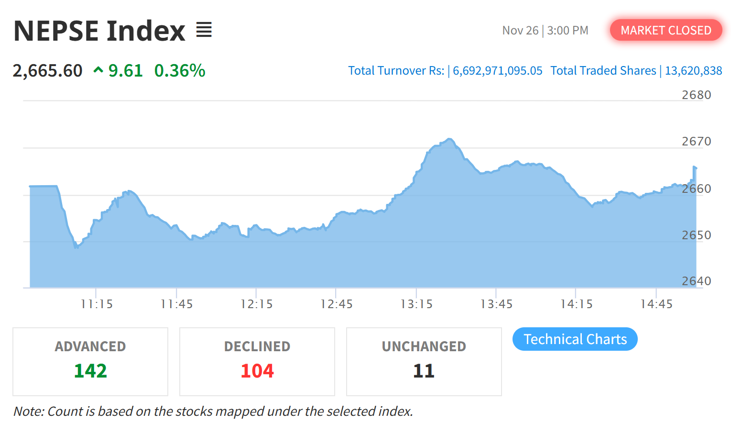Click the green up-arrow change indicator
This screenshot has height=434, width=731.
click(x=98, y=70)
